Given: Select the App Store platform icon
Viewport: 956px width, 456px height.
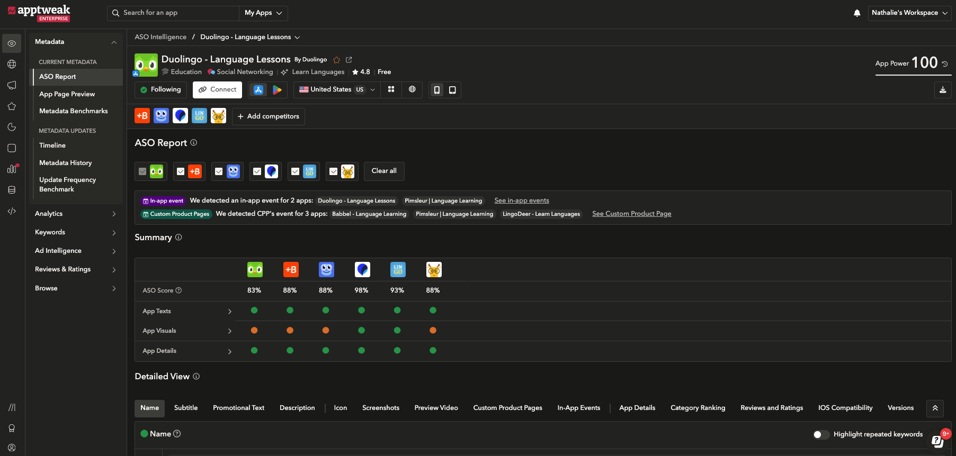Looking at the screenshot, I should coord(258,90).
